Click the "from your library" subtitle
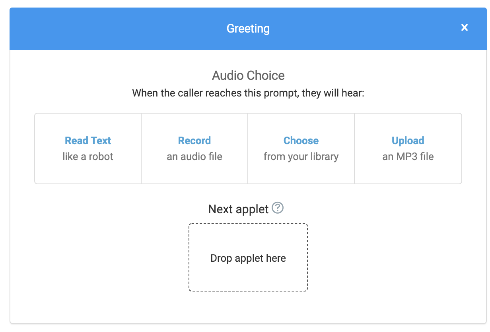The image size is (490, 332). (301, 156)
